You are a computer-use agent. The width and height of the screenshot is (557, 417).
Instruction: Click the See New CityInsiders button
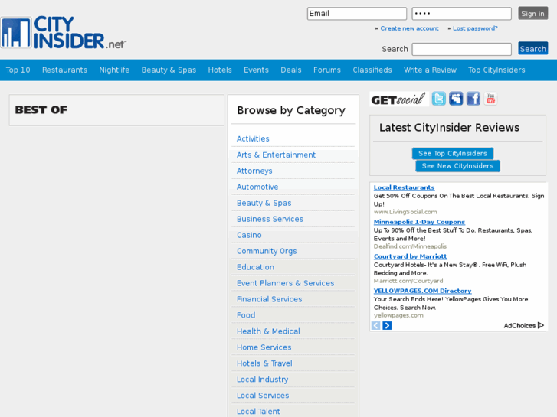(457, 166)
